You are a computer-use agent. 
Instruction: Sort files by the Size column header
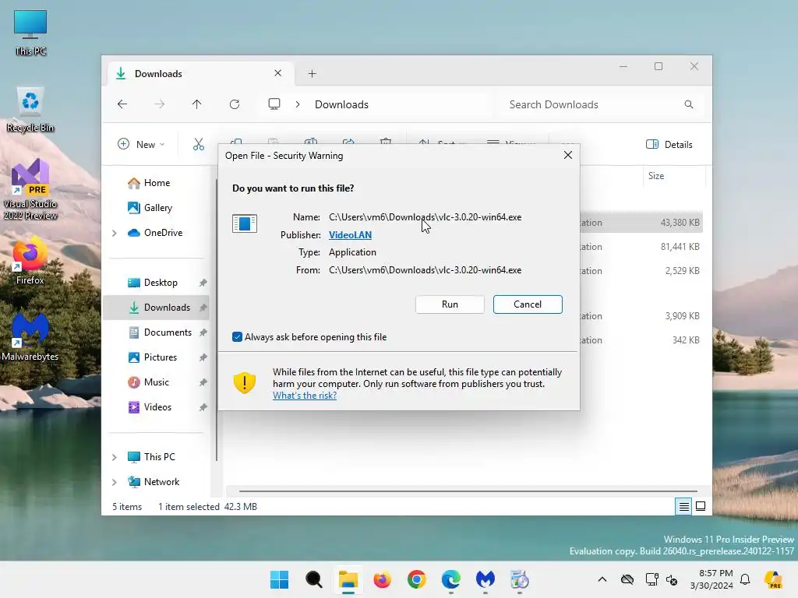pyautogui.click(x=656, y=176)
